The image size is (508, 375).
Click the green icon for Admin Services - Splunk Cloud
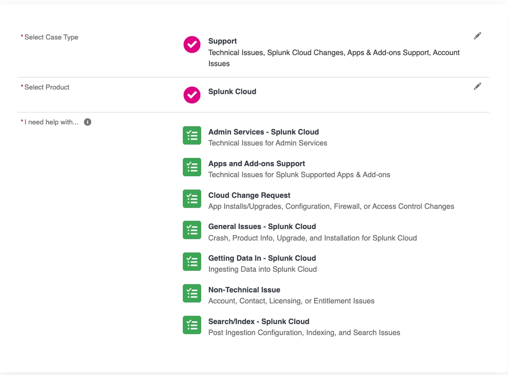click(x=192, y=135)
